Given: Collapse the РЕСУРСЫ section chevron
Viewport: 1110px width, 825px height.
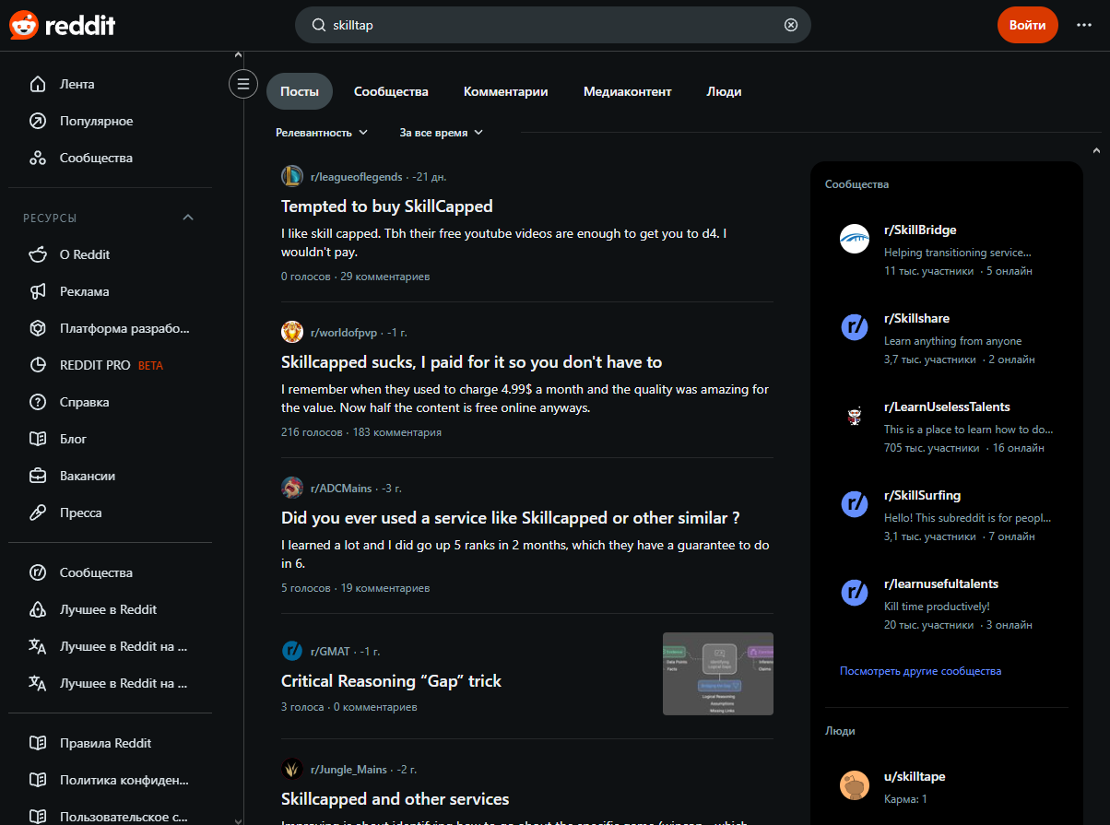Looking at the screenshot, I should (188, 218).
